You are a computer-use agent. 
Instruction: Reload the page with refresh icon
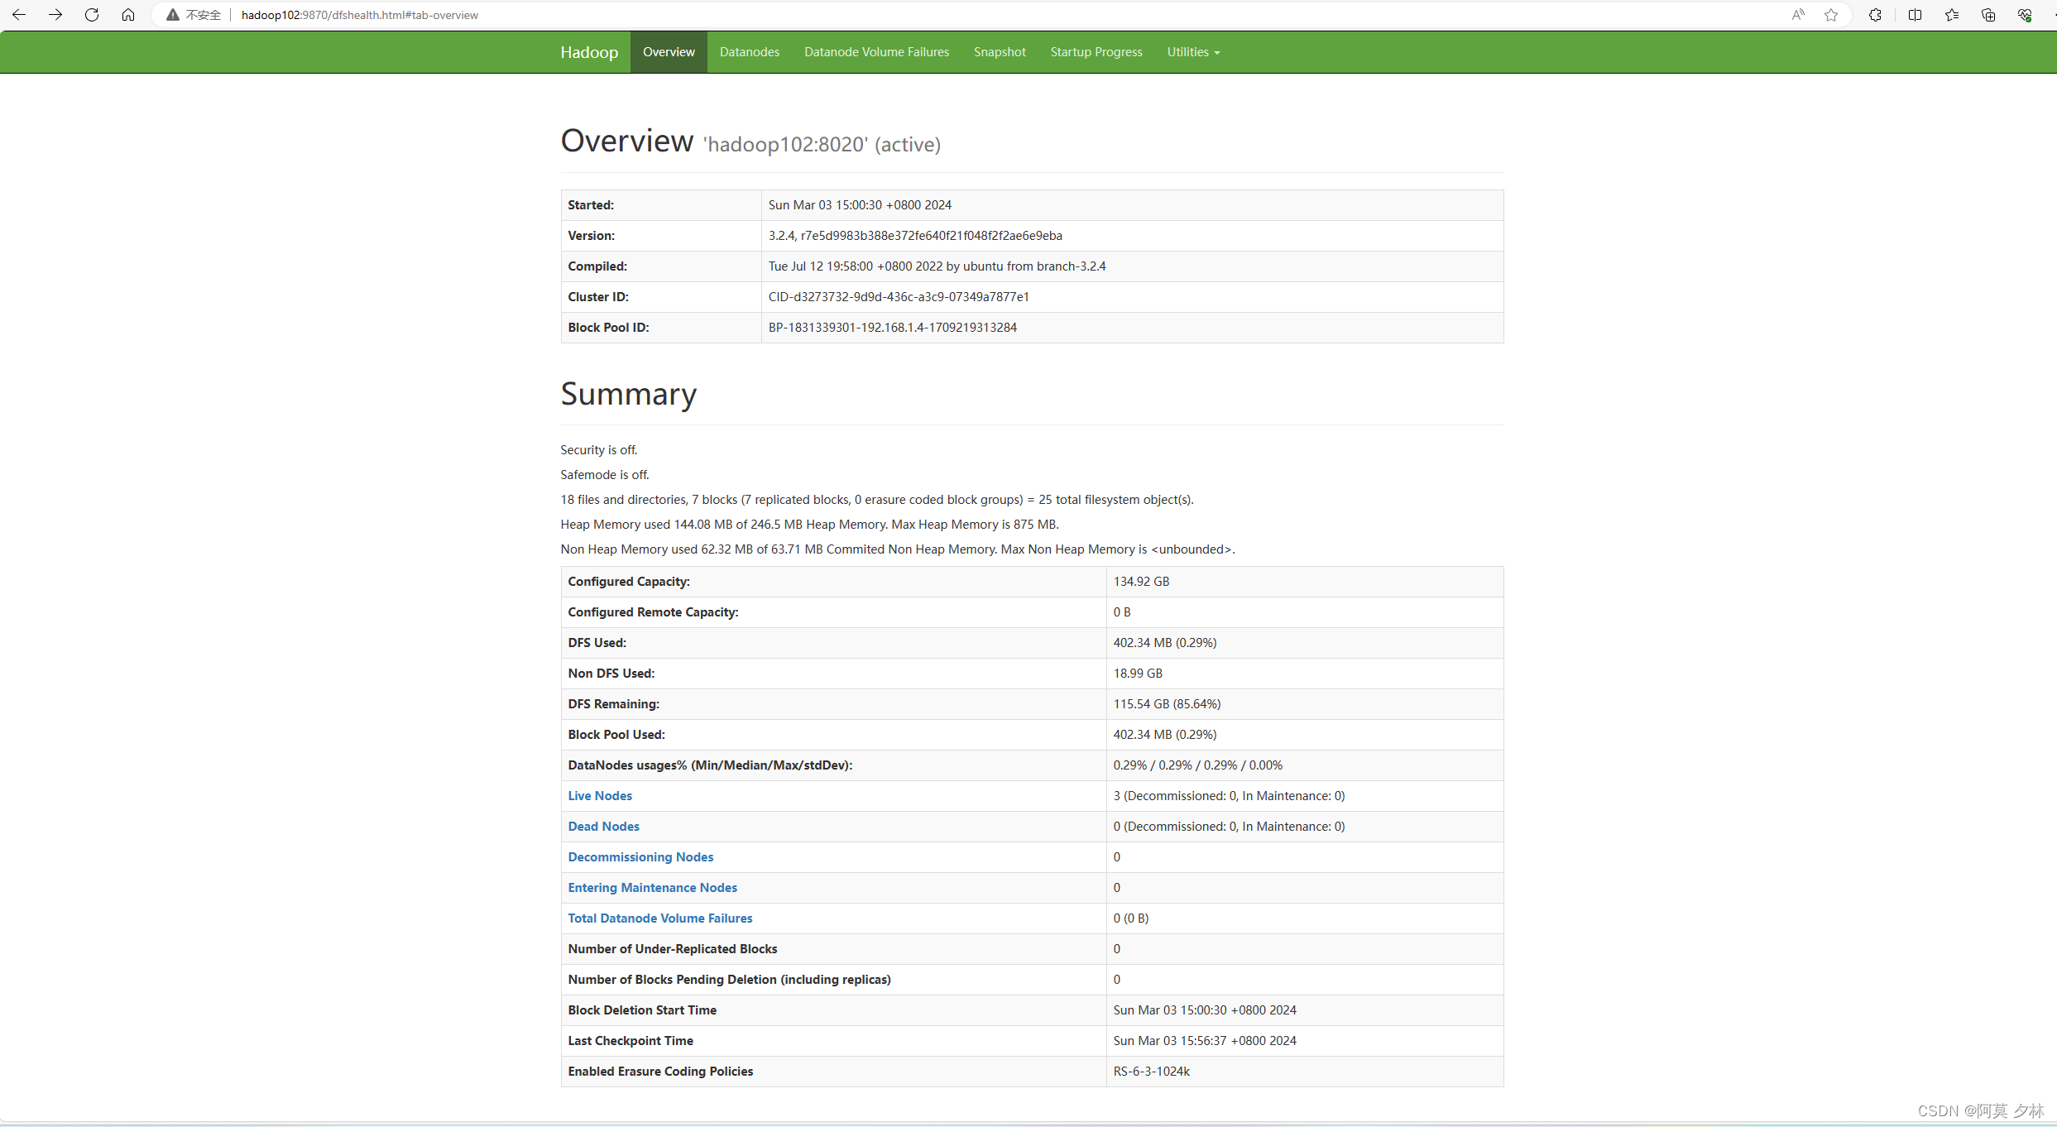pos(92,15)
